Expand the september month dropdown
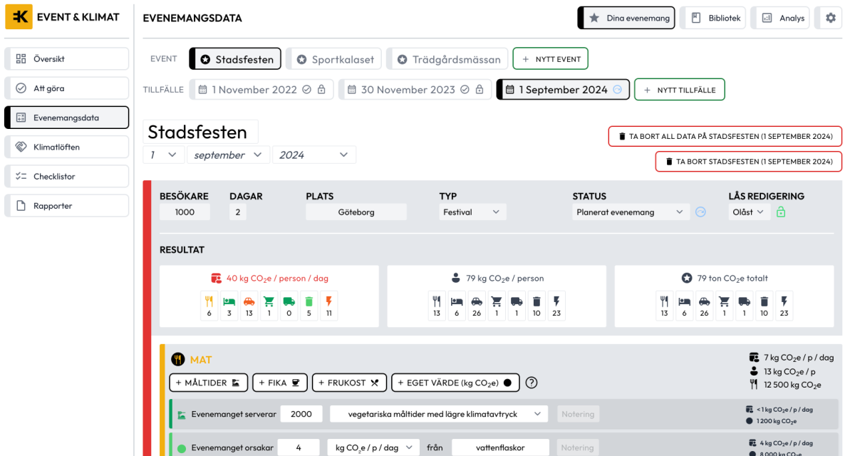 click(x=228, y=155)
